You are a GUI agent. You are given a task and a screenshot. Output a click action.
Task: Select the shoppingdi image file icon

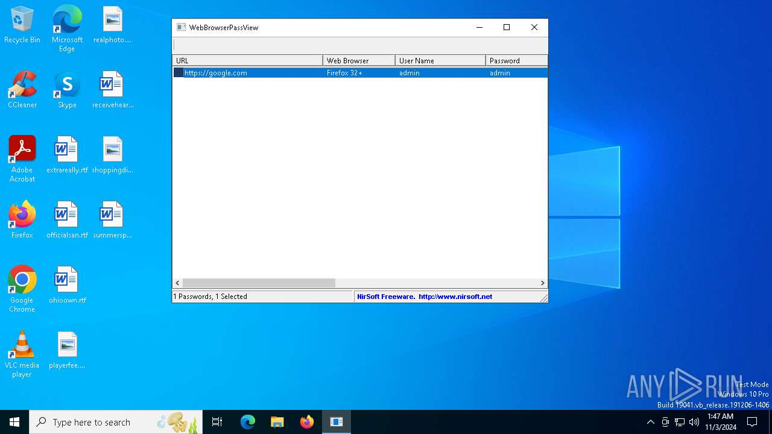click(x=112, y=155)
